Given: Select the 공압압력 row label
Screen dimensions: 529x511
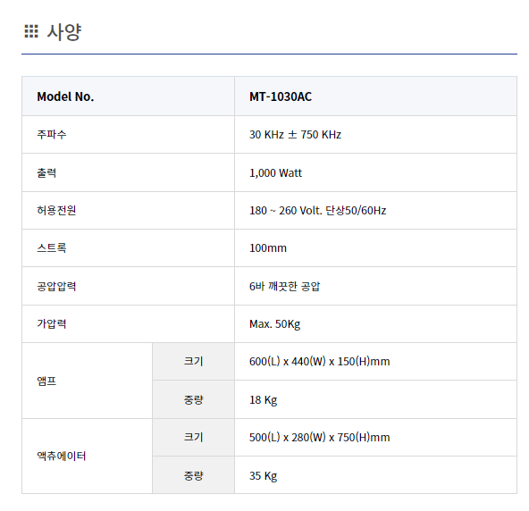Looking at the screenshot, I should (56, 287).
